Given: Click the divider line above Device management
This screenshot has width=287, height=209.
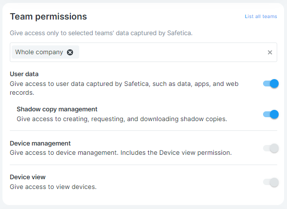Looking at the screenshot, I should click(143, 130).
